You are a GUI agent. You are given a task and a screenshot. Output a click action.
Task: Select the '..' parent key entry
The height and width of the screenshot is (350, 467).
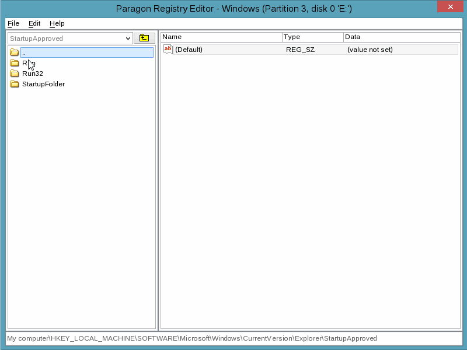point(86,52)
